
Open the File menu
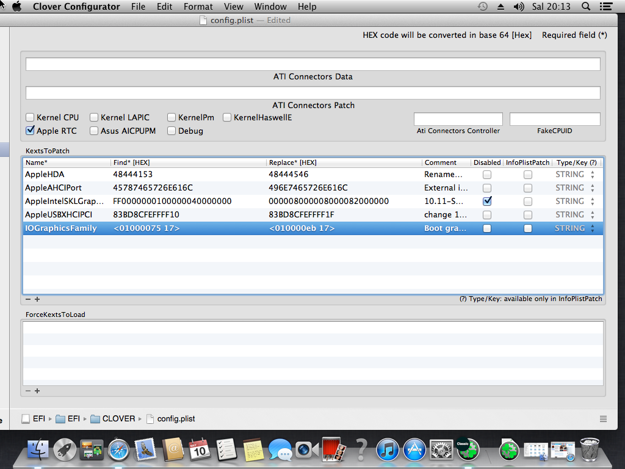(139, 7)
